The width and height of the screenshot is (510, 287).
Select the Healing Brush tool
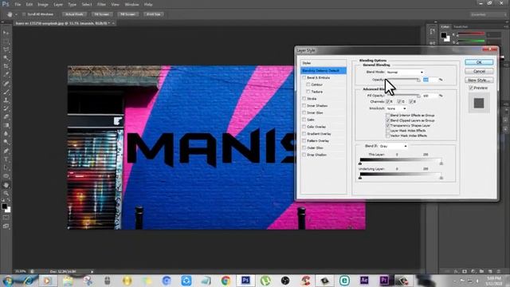click(6, 83)
